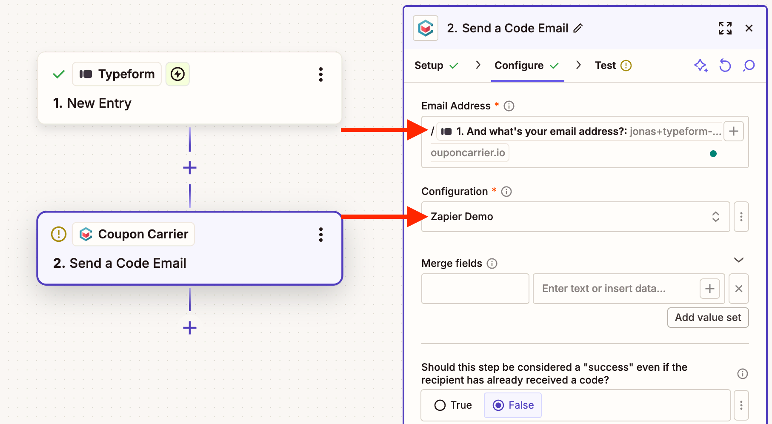Viewport: 772px width, 424px height.
Task: Add a step after Send a Code Email
Action: click(x=190, y=328)
